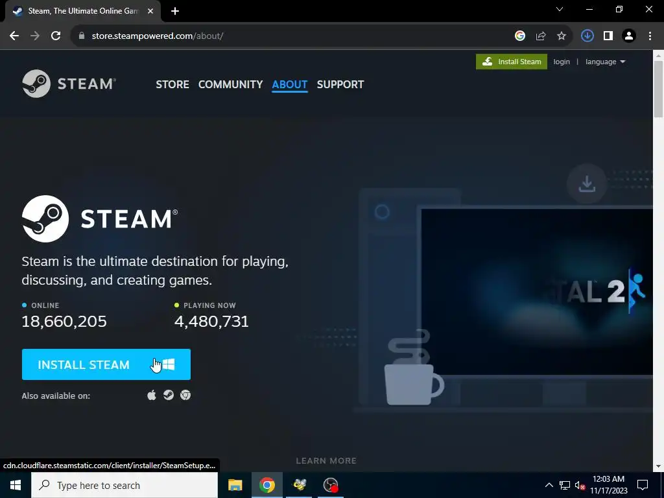Click the SteamOS Linux download icon

pos(169,395)
